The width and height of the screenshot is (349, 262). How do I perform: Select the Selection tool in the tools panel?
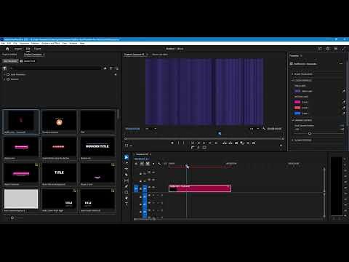point(127,157)
